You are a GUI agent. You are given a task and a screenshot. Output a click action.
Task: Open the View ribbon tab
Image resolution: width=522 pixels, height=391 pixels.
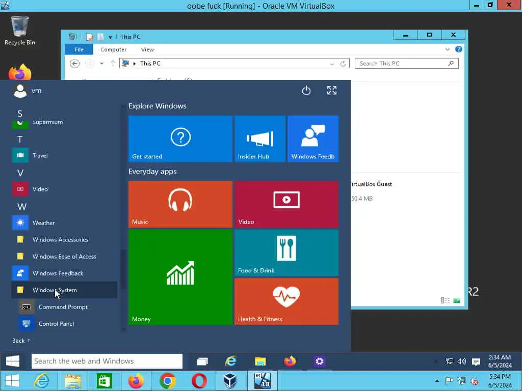tap(147, 49)
